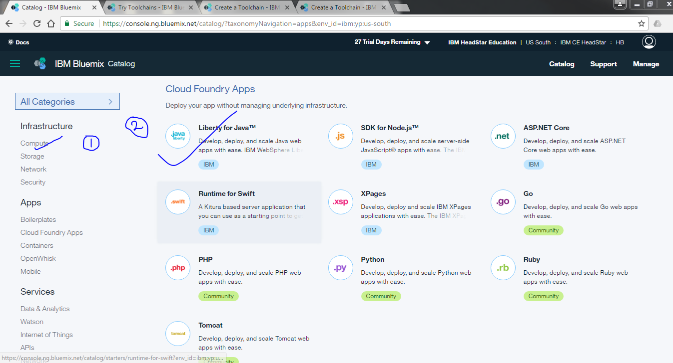Click the Community tag under Ruby
673x363 pixels.
click(544, 296)
